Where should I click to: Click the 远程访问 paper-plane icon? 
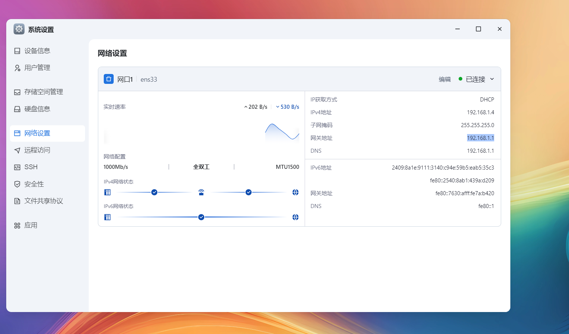(17, 150)
